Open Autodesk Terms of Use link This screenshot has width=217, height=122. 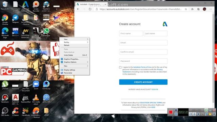pyautogui.click(x=142, y=67)
